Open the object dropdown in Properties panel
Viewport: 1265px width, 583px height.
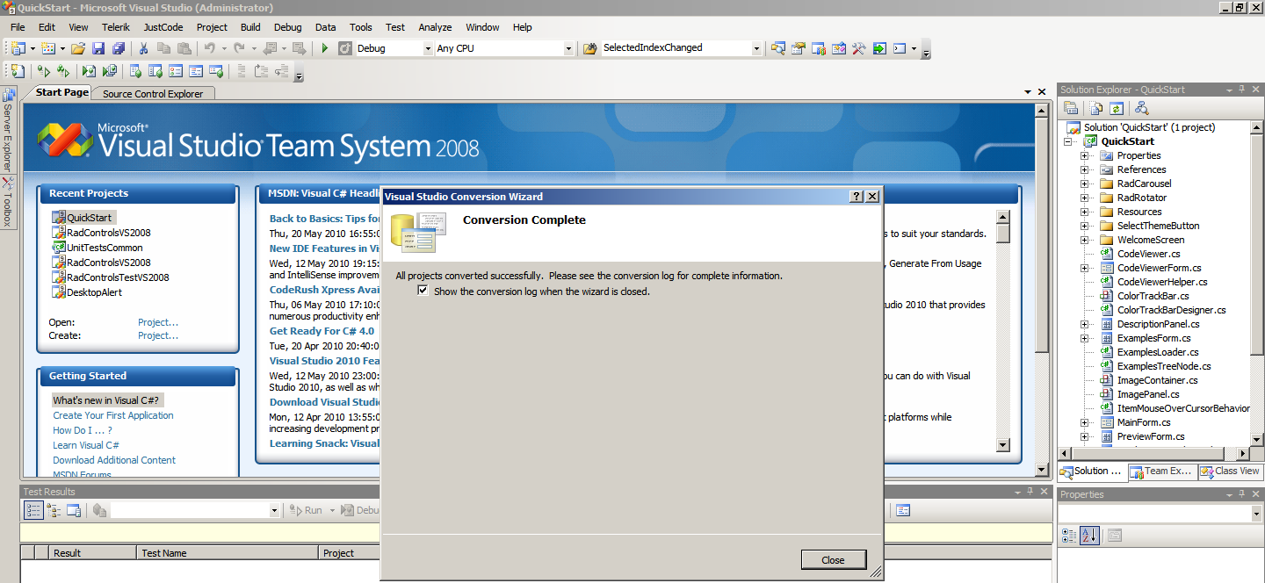coord(1255,514)
